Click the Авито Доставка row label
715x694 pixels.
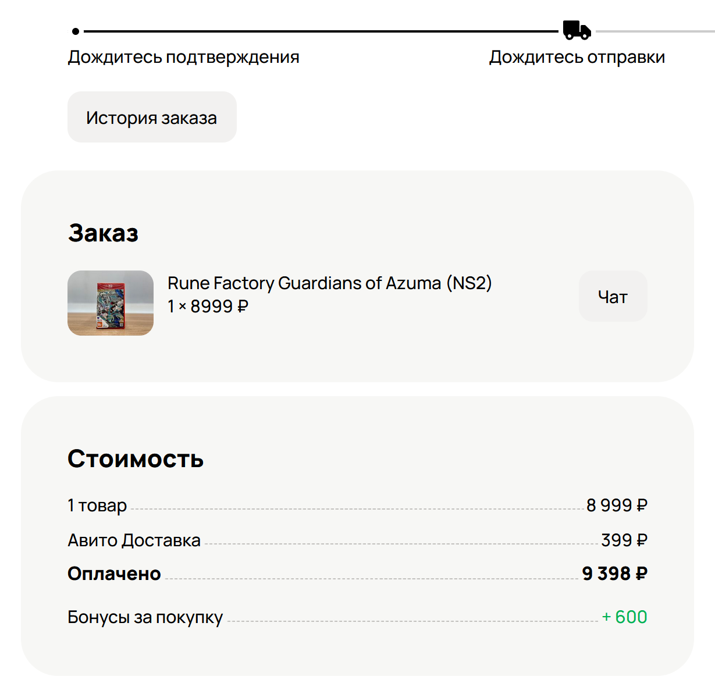click(x=134, y=540)
